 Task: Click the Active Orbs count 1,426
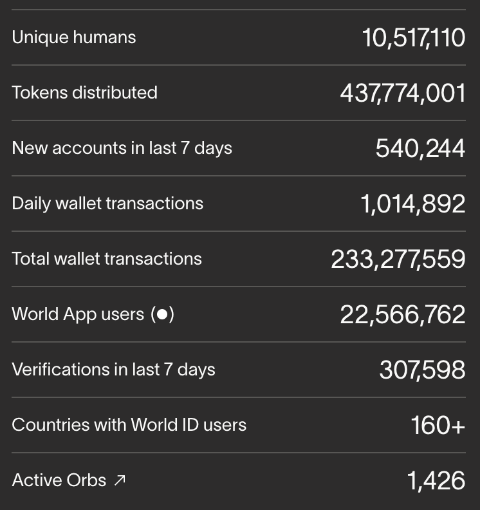(436, 480)
